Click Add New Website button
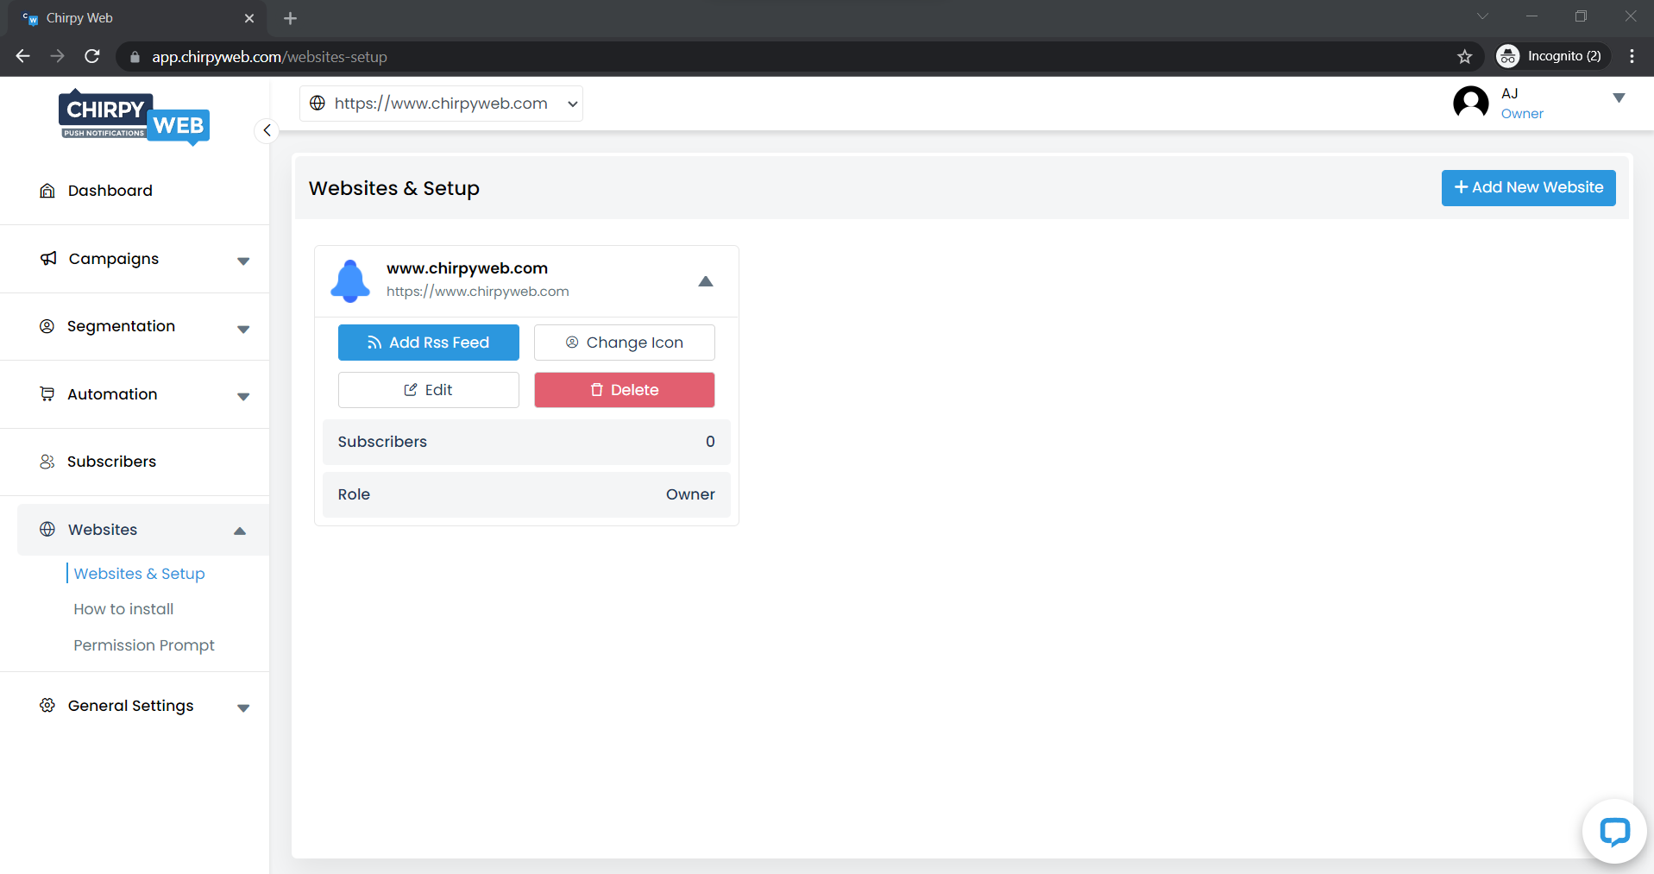1654x874 pixels. (1528, 187)
